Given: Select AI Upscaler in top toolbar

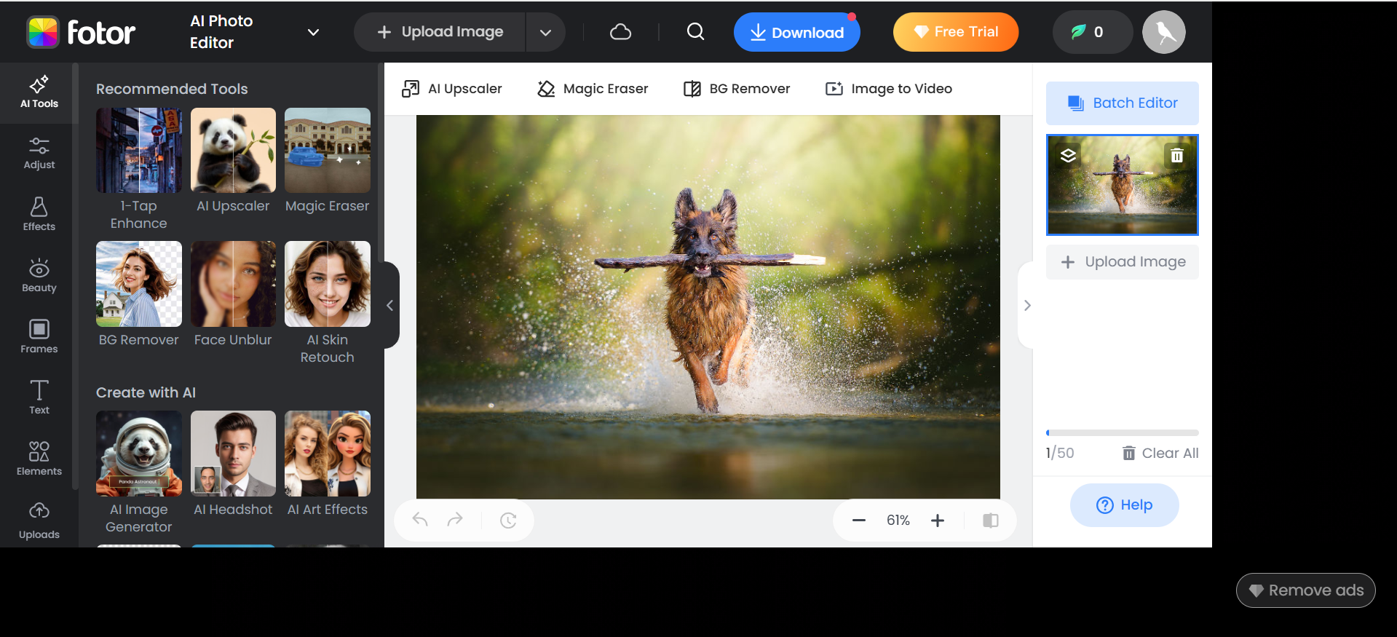Looking at the screenshot, I should pos(452,89).
